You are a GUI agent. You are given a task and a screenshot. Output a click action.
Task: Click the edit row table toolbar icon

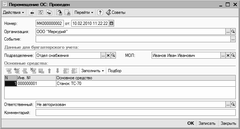(25, 71)
